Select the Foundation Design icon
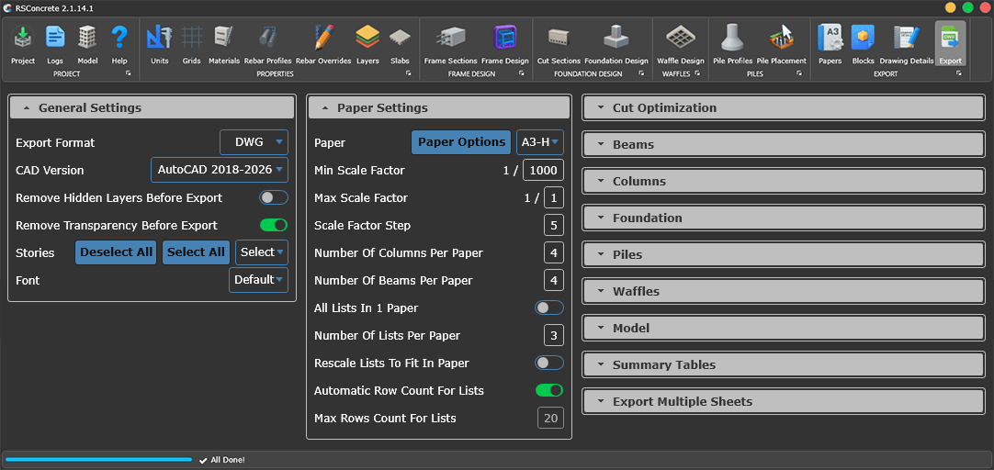This screenshot has height=470, width=994. point(616,43)
